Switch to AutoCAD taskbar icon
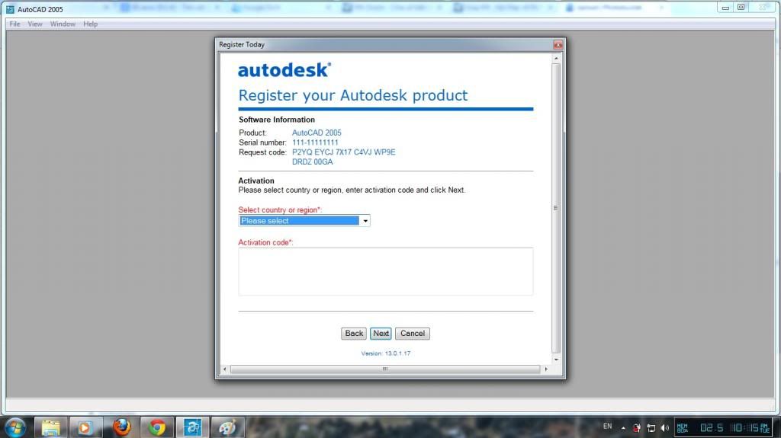 click(192, 428)
